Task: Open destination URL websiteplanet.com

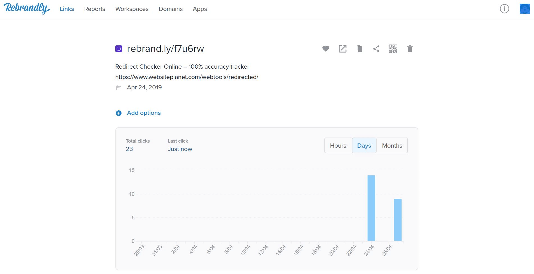Action: tap(187, 77)
